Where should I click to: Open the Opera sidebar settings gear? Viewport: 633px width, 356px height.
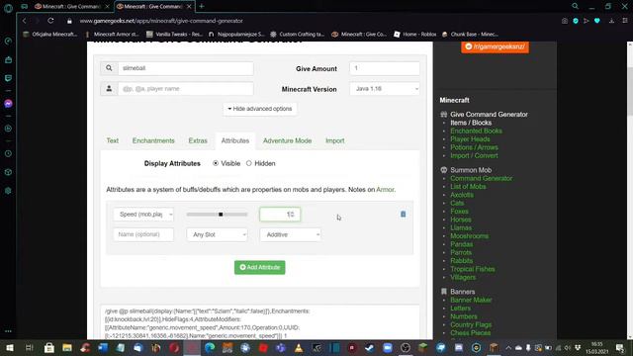[x=8, y=191]
